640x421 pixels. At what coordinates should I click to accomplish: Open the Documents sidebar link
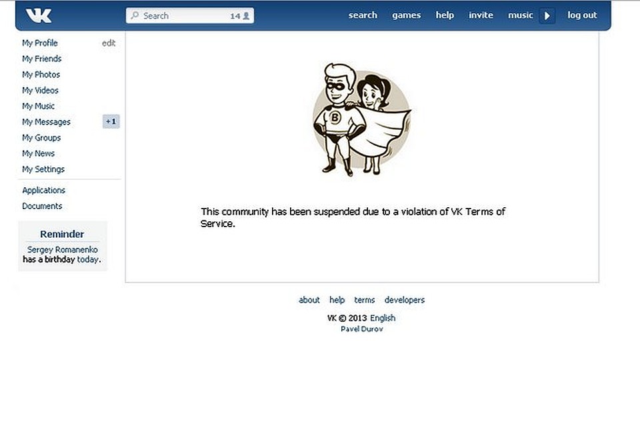pos(42,206)
